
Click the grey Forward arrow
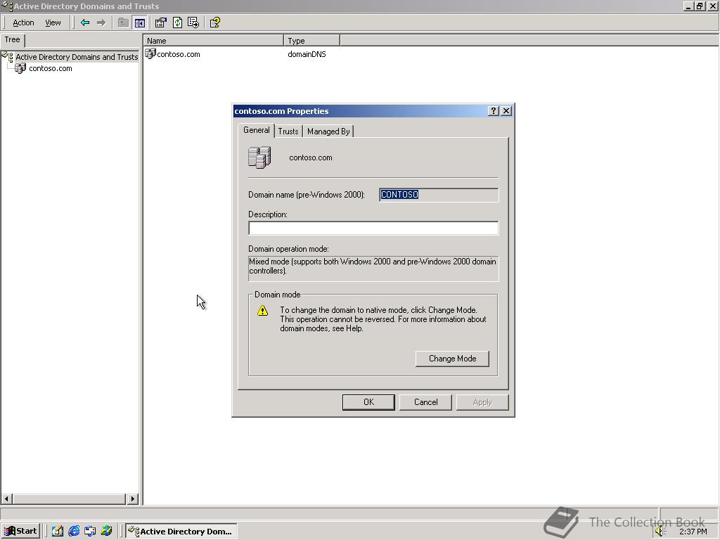pyautogui.click(x=101, y=22)
